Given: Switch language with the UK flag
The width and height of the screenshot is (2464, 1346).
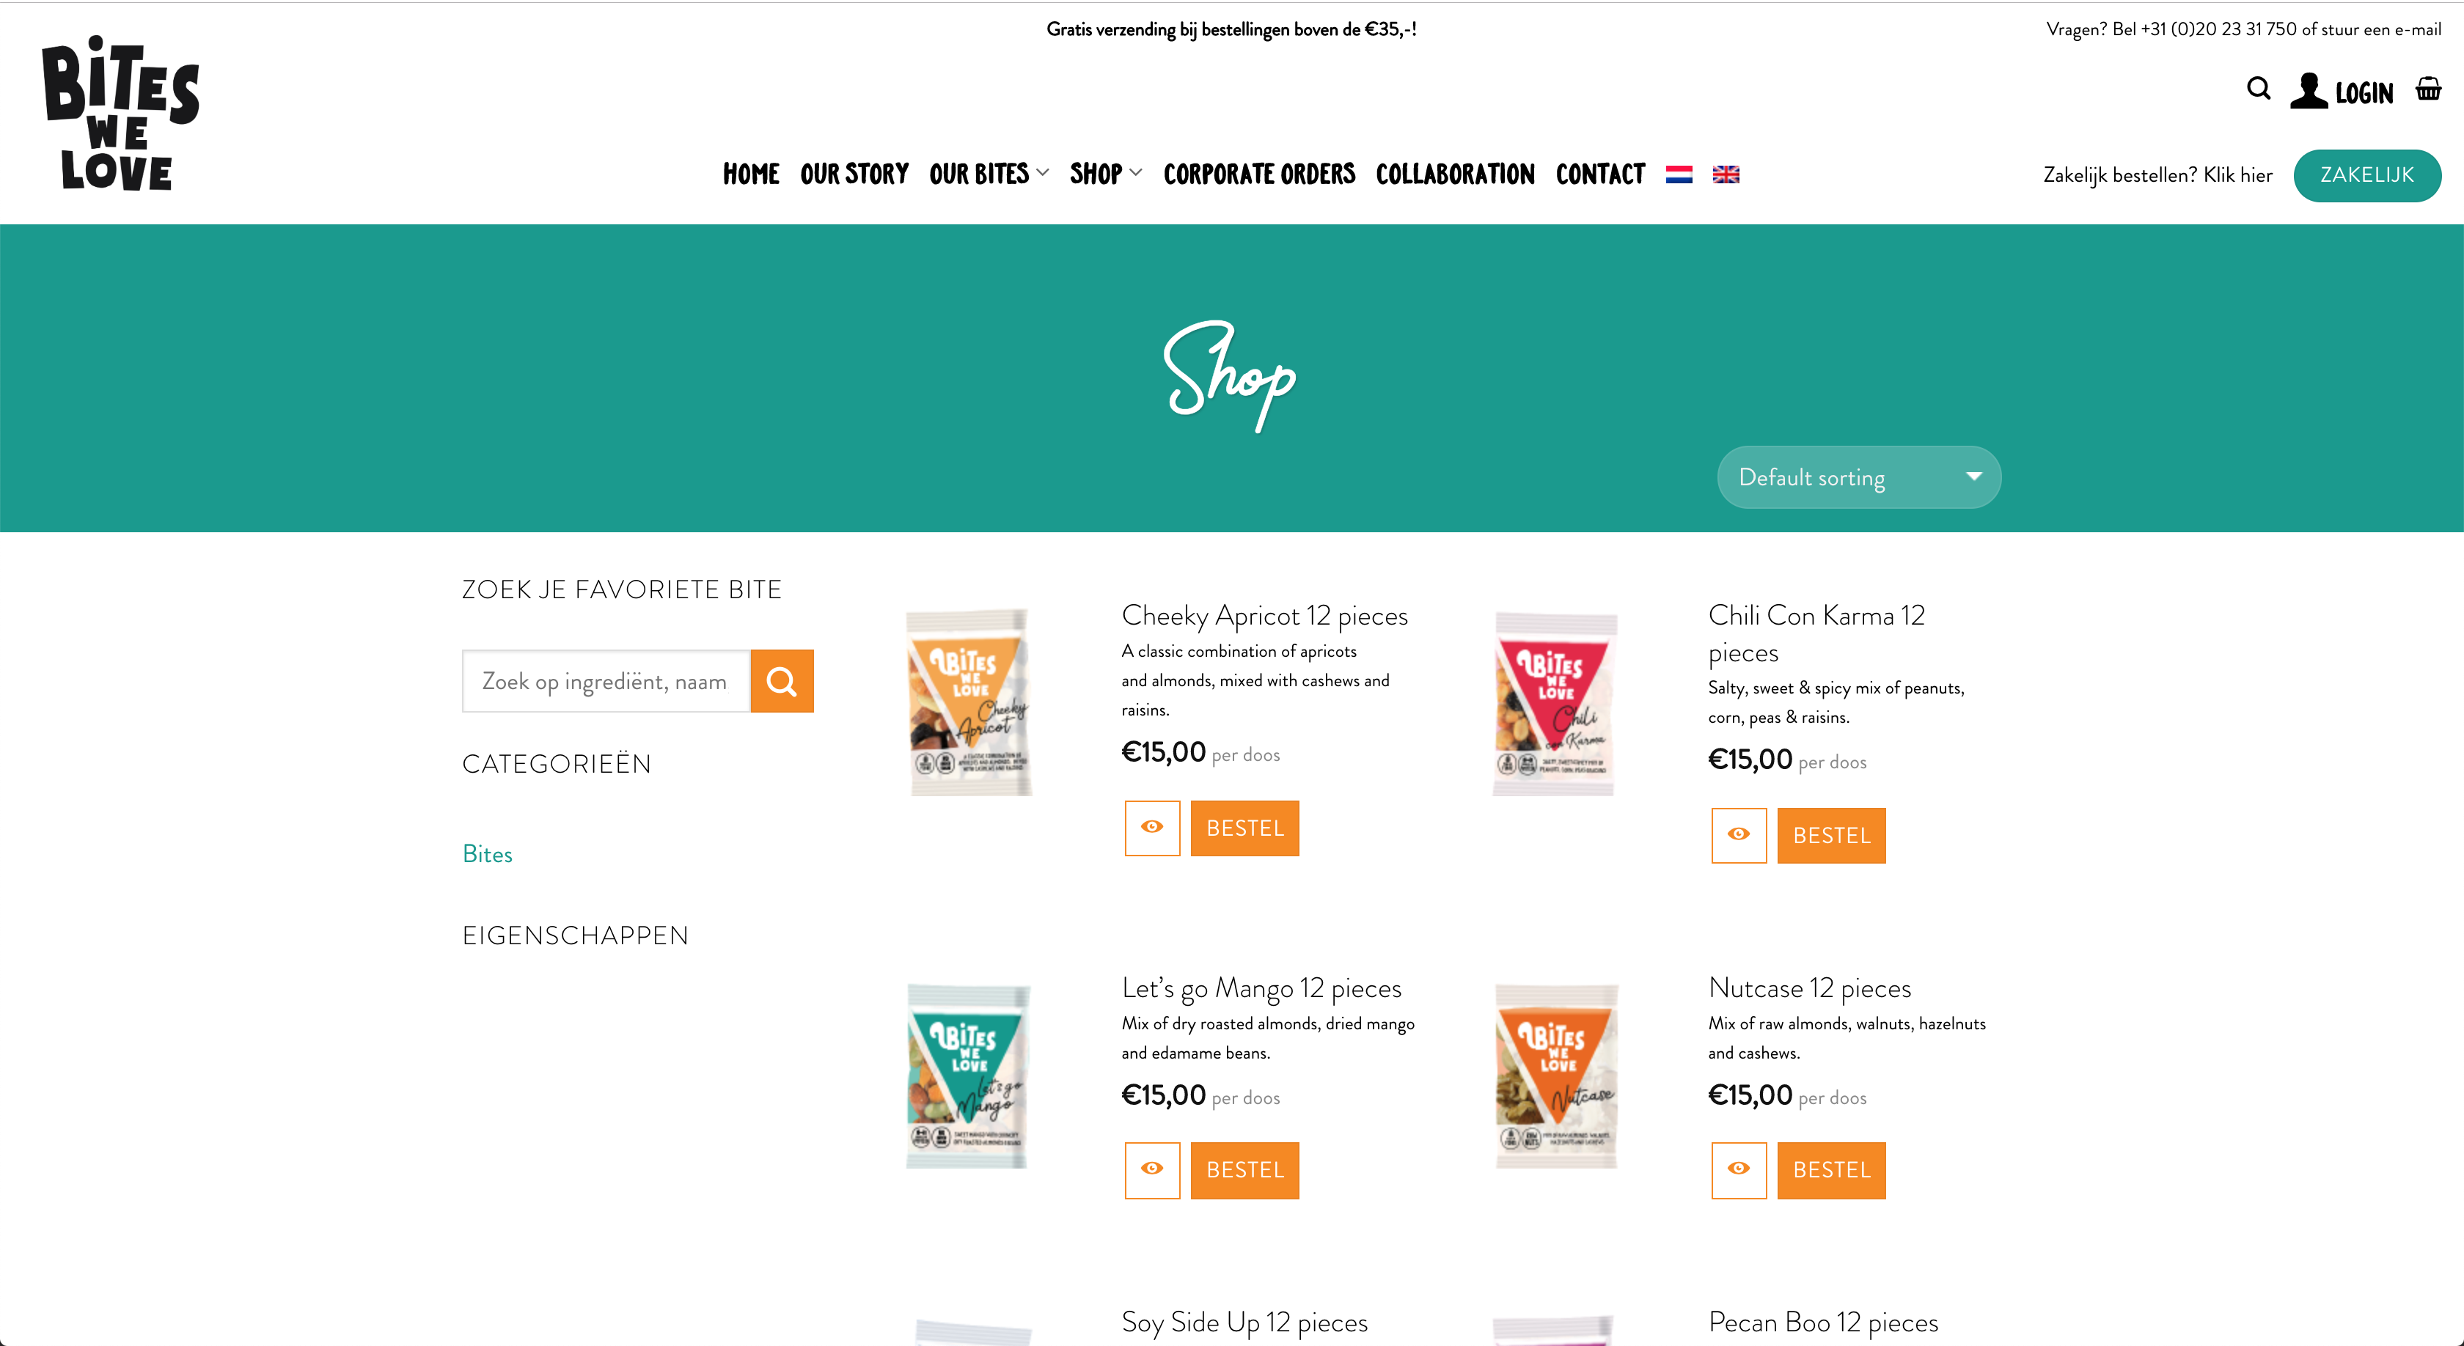Looking at the screenshot, I should 1726,174.
